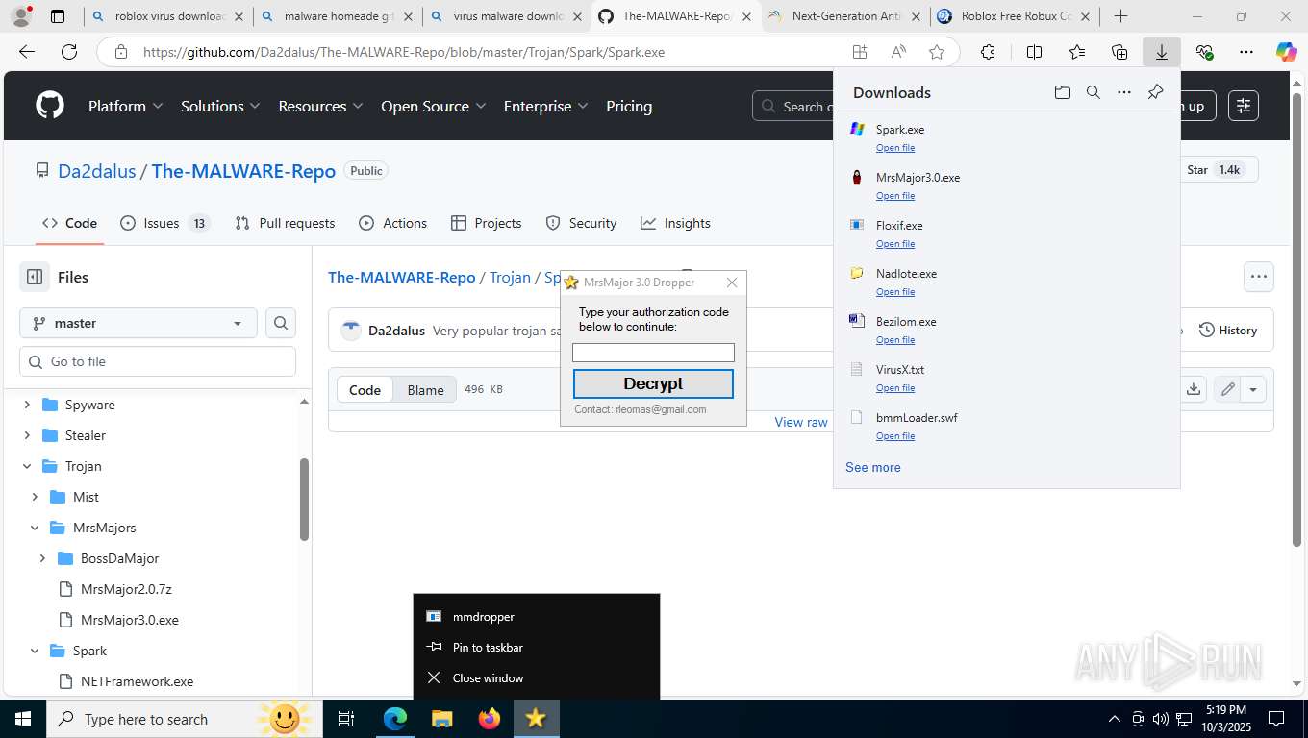The height and width of the screenshot is (738, 1308).
Task: Expand the Resources menu
Action: coord(320,106)
